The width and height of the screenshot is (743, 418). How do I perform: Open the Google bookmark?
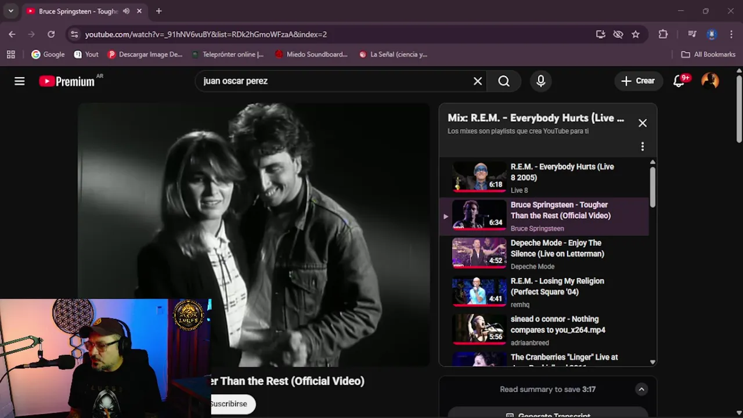48,54
